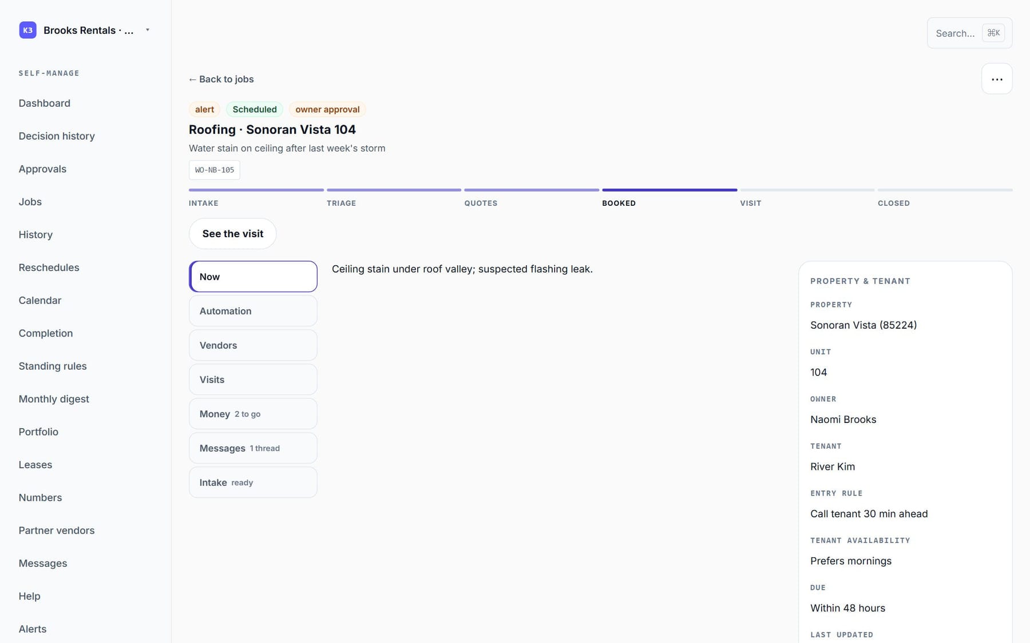Go to Standing rules in the sidebar

(53, 366)
